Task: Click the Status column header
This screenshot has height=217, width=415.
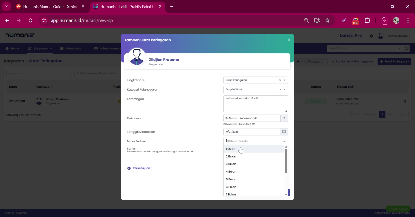Action: (x=316, y=87)
